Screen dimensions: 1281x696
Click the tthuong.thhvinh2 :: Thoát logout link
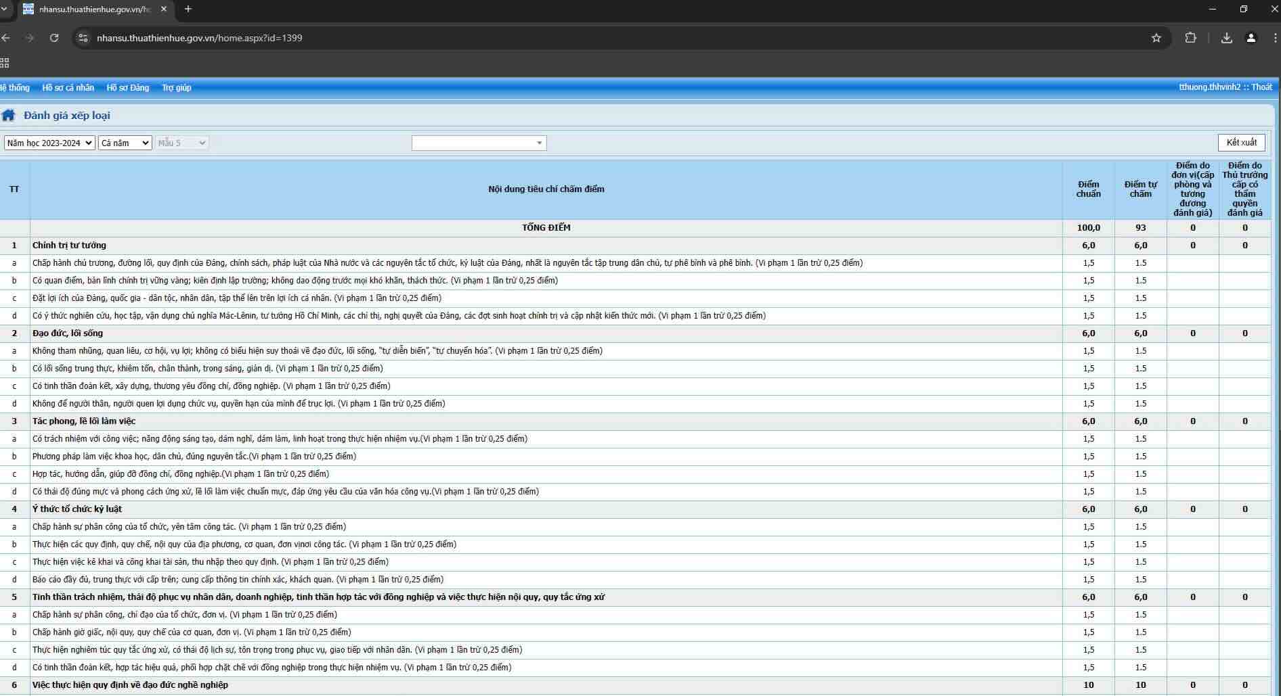point(1225,87)
